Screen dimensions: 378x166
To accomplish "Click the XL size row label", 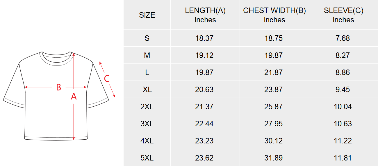I will pyautogui.click(x=147, y=90).
